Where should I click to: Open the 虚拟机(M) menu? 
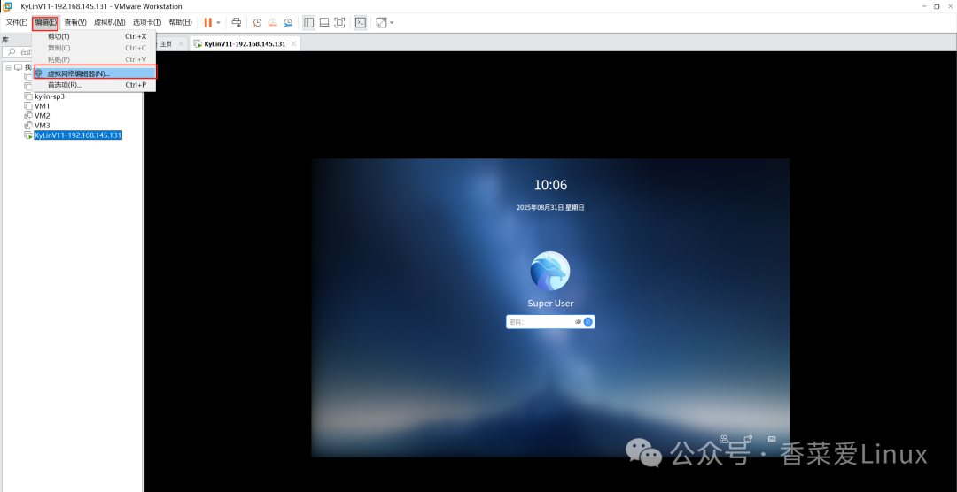[x=110, y=22]
